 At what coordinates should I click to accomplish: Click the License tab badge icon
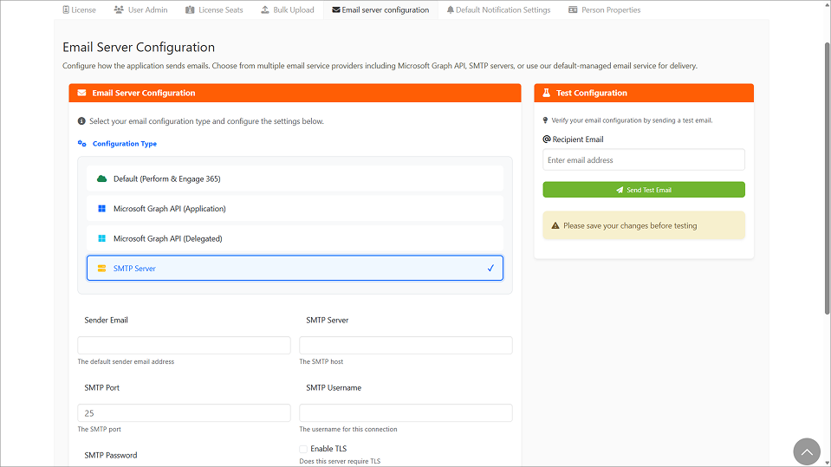click(x=66, y=10)
